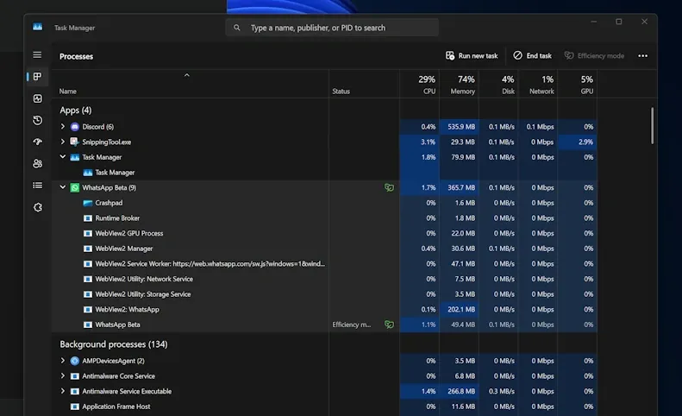This screenshot has height=416, width=682.
Task: Click the search magnifier icon
Action: (236, 28)
